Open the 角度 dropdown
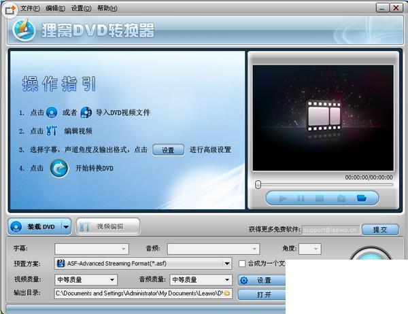The image size is (408, 314). (310, 249)
